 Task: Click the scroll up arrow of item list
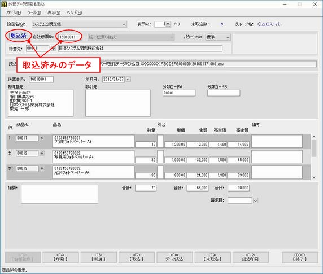pyautogui.click(x=314, y=137)
